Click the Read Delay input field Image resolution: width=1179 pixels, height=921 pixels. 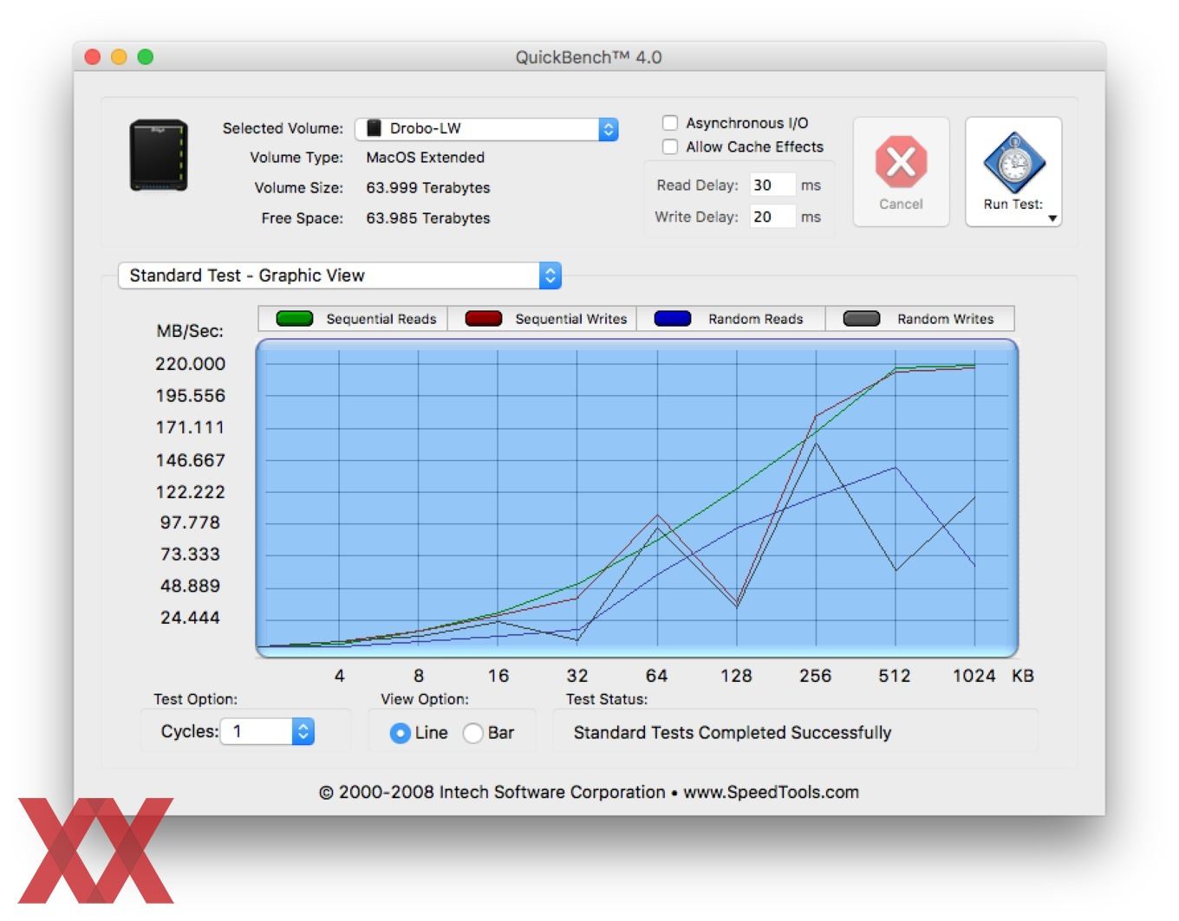[772, 185]
